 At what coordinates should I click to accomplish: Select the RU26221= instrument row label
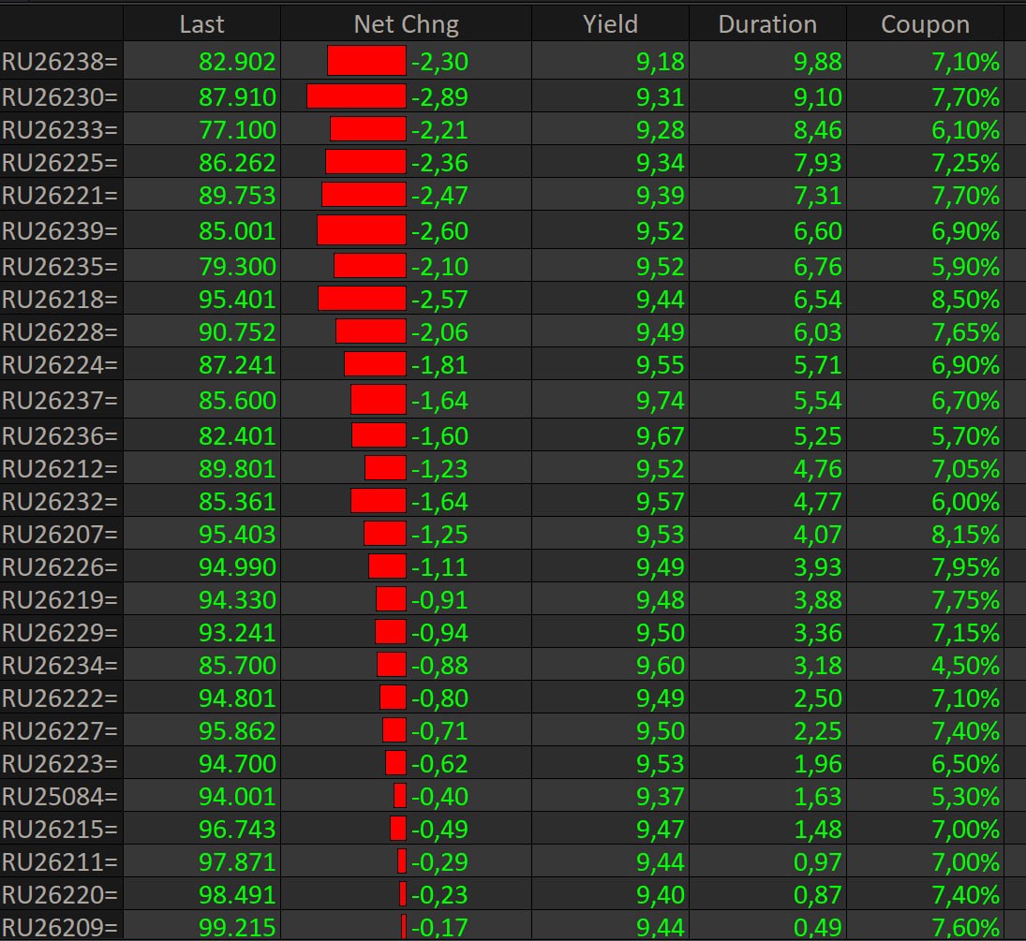pos(60,195)
